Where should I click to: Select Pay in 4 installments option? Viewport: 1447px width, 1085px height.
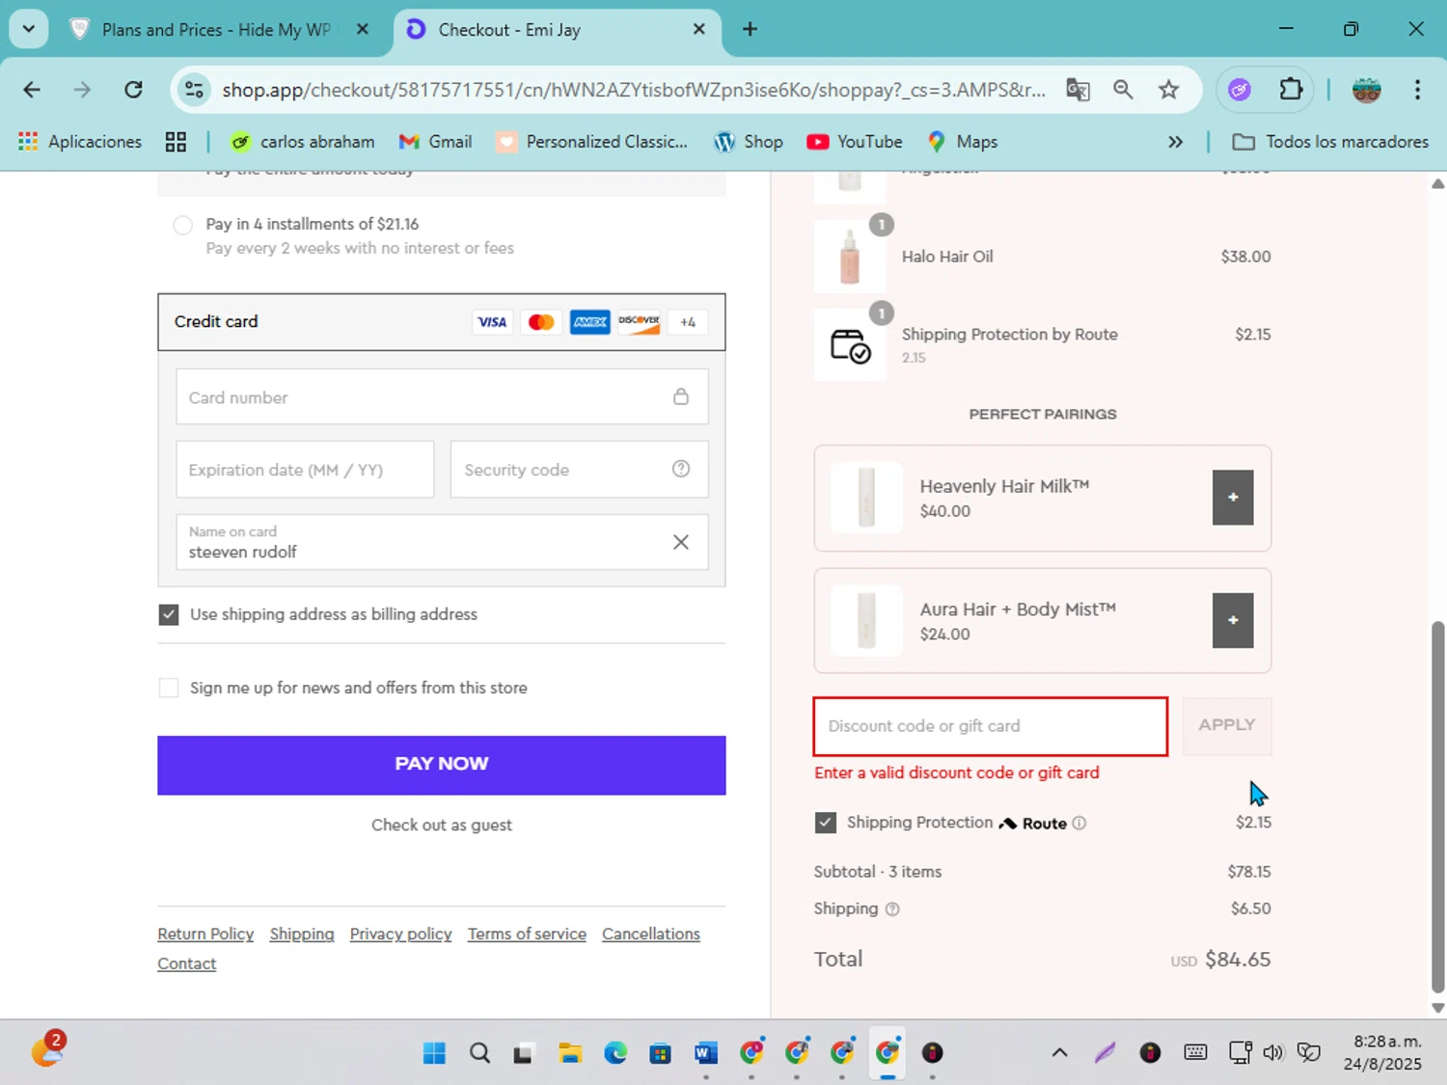click(182, 225)
